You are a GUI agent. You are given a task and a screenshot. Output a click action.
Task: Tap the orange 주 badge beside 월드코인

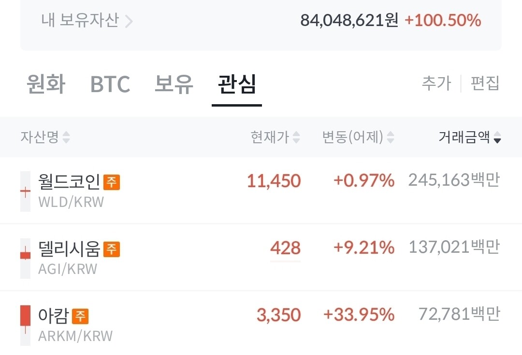112,182
